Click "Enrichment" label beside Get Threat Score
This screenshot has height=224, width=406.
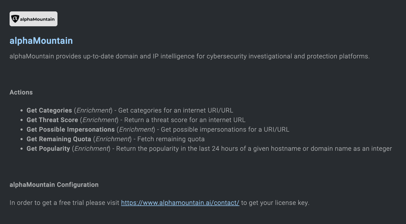click(100, 120)
